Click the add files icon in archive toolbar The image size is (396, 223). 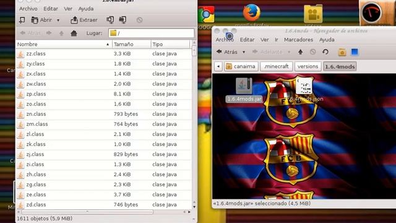(110, 20)
